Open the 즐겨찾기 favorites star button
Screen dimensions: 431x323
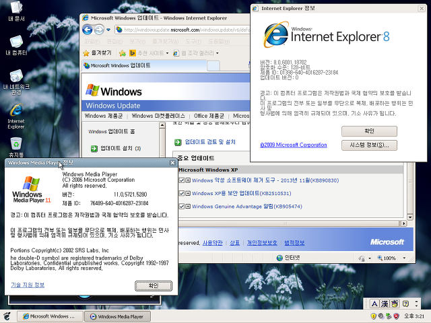(97, 53)
